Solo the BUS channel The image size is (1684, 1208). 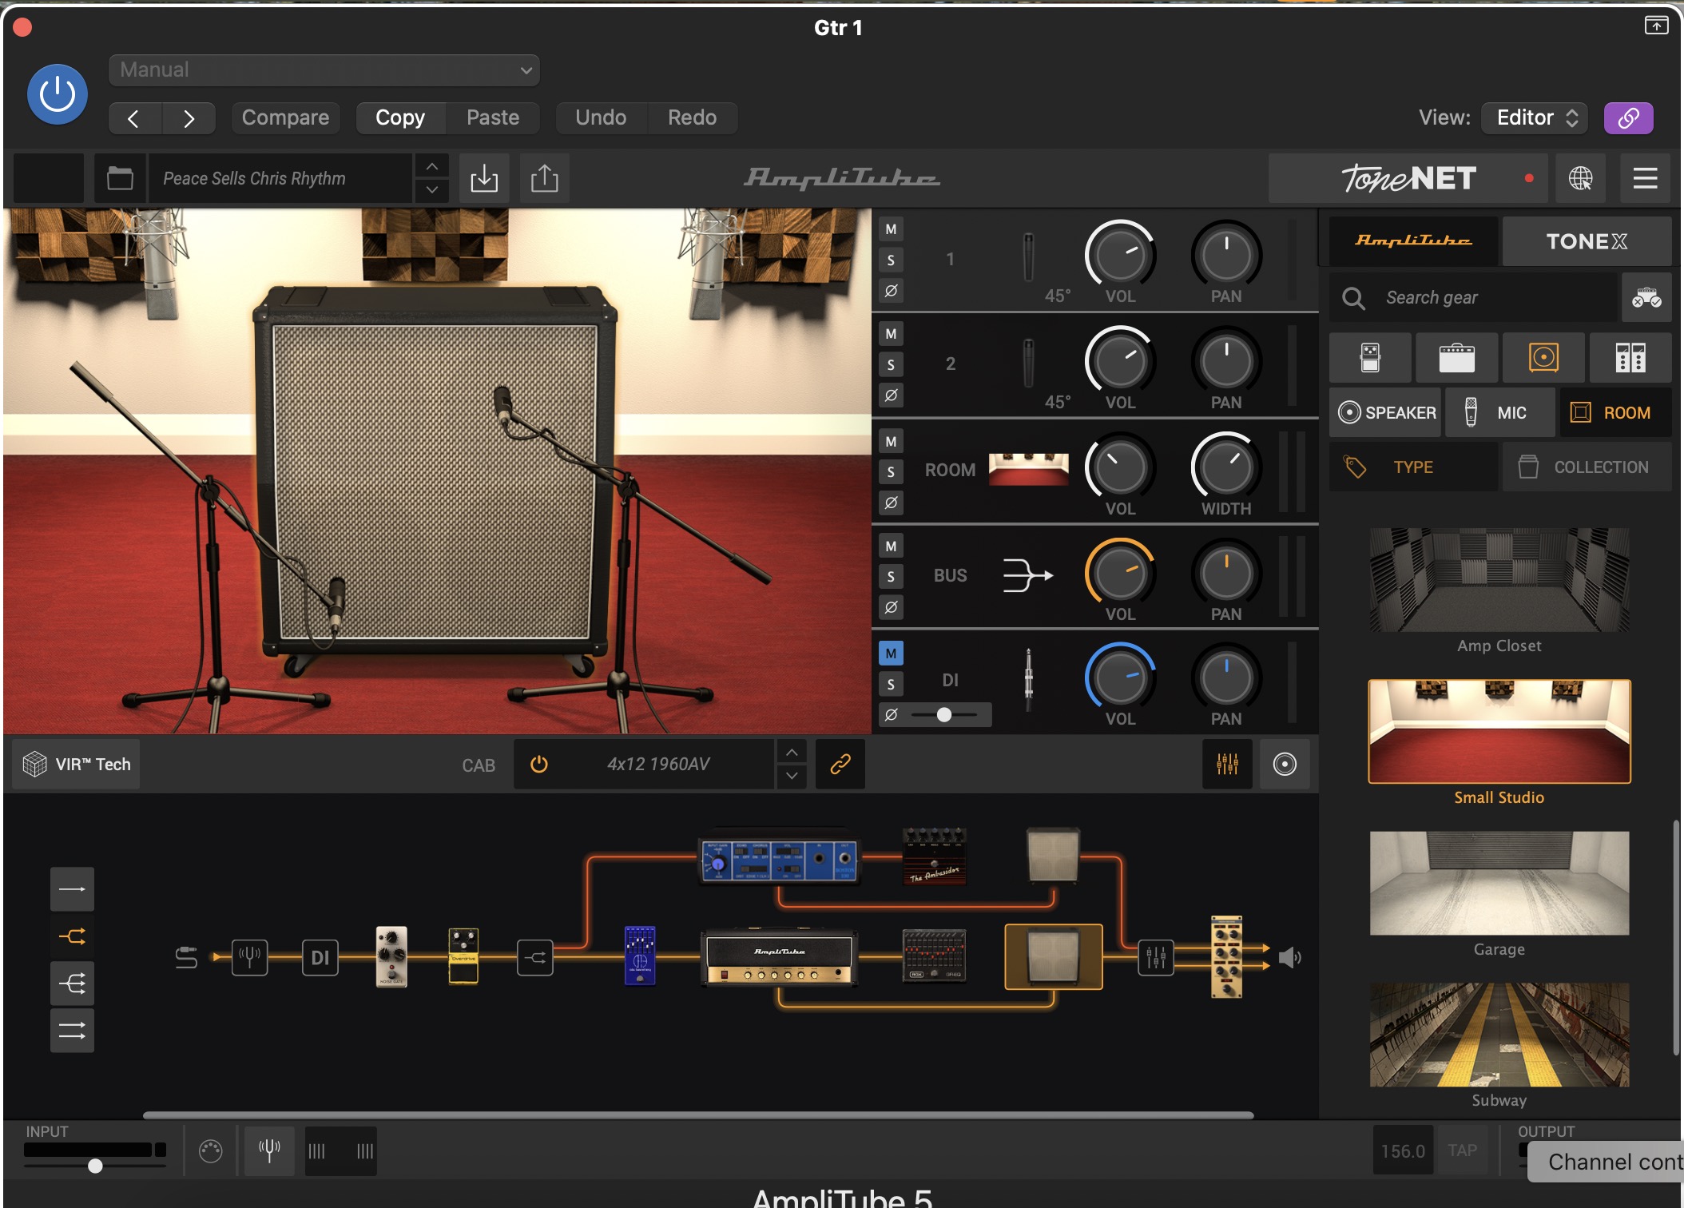click(x=891, y=576)
